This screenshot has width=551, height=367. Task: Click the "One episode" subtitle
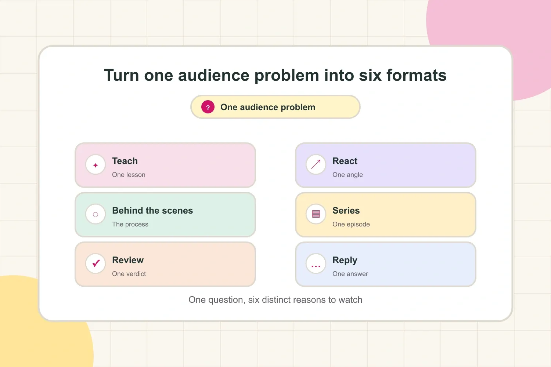coord(351,224)
